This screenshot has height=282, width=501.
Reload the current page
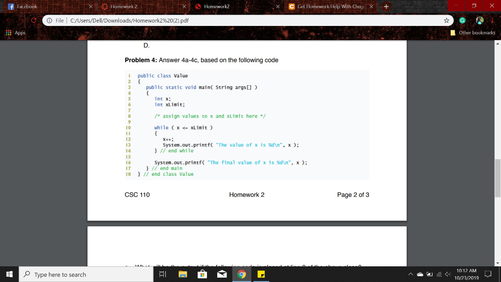point(34,21)
